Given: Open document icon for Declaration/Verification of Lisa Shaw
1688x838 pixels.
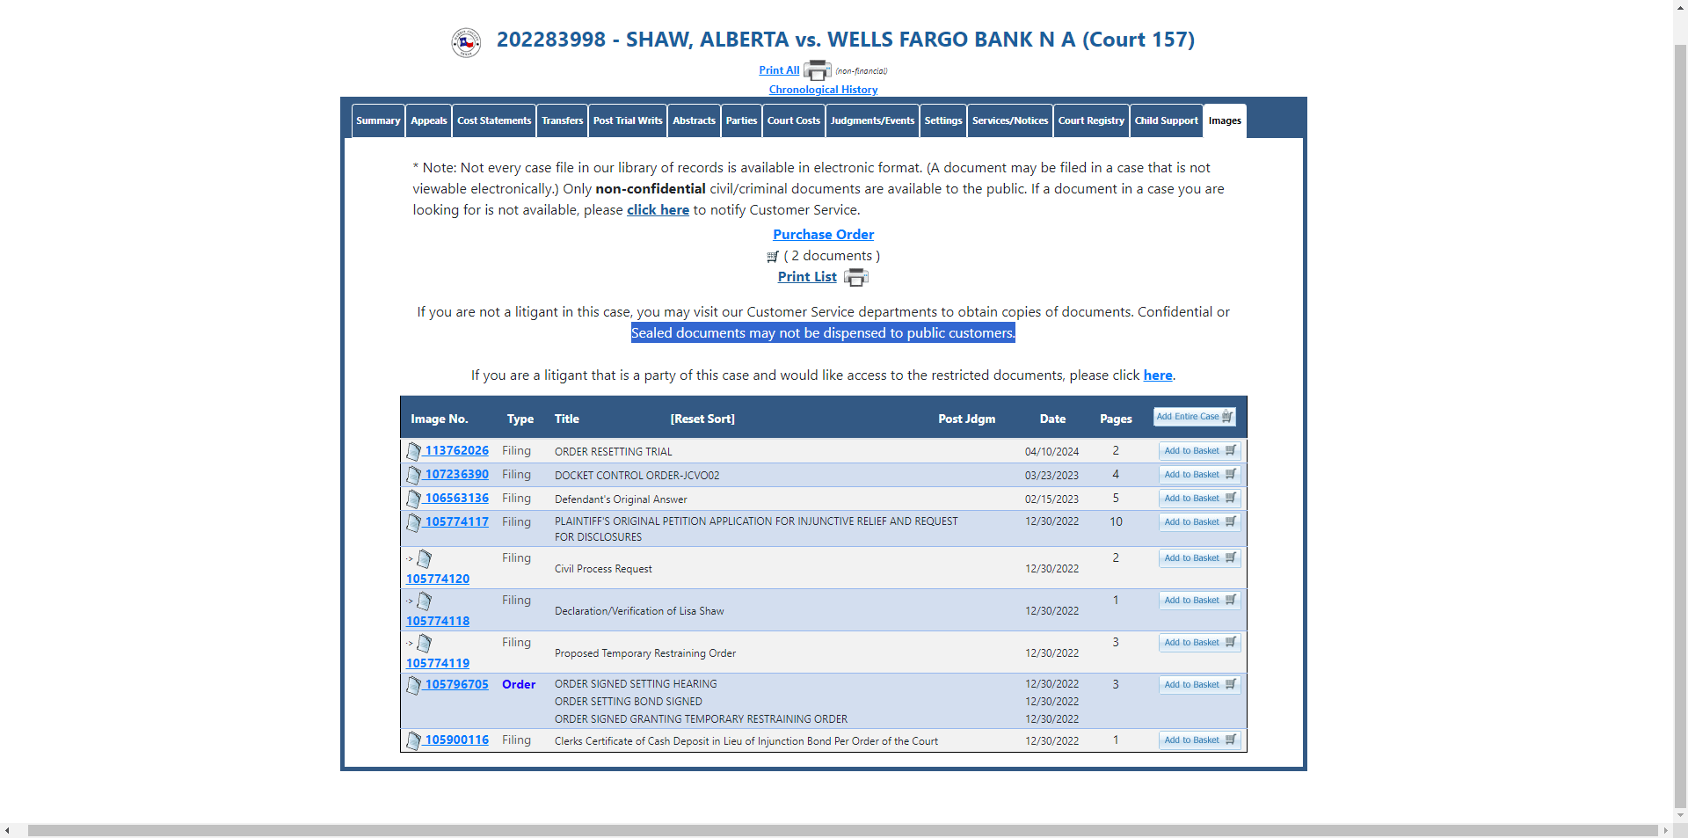Looking at the screenshot, I should pyautogui.click(x=424, y=601).
